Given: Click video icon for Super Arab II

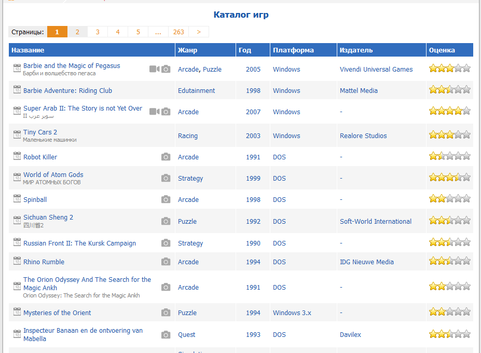Looking at the screenshot, I should tap(154, 112).
